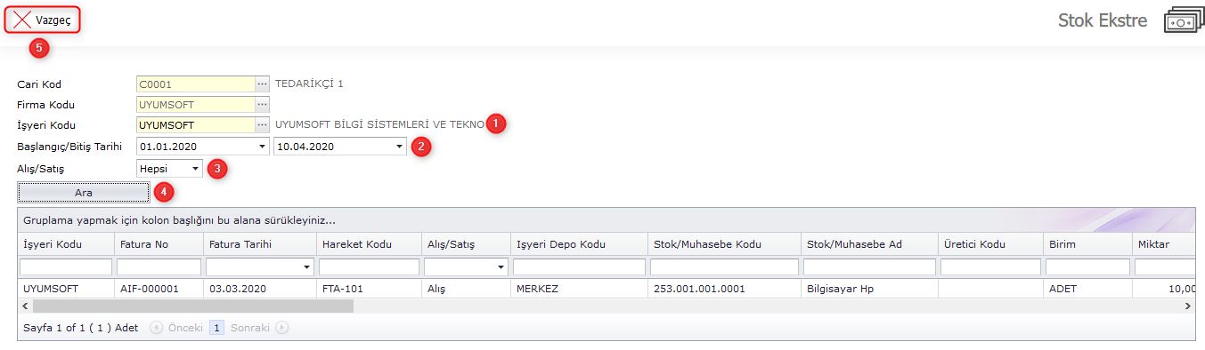The height and width of the screenshot is (350, 1205).
Task: Click İşyeri Kodu column filter field
Action: pyautogui.click(x=66, y=266)
